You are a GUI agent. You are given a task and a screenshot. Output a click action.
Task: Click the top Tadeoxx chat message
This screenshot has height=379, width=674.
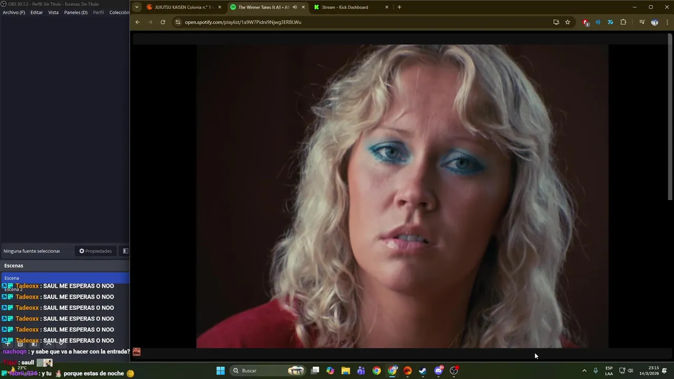click(x=58, y=286)
